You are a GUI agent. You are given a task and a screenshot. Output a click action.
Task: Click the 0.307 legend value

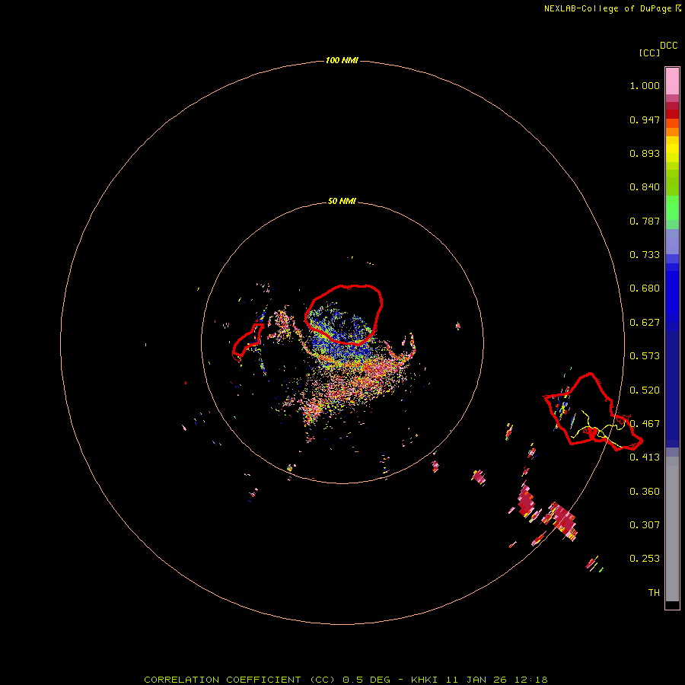pos(645,525)
